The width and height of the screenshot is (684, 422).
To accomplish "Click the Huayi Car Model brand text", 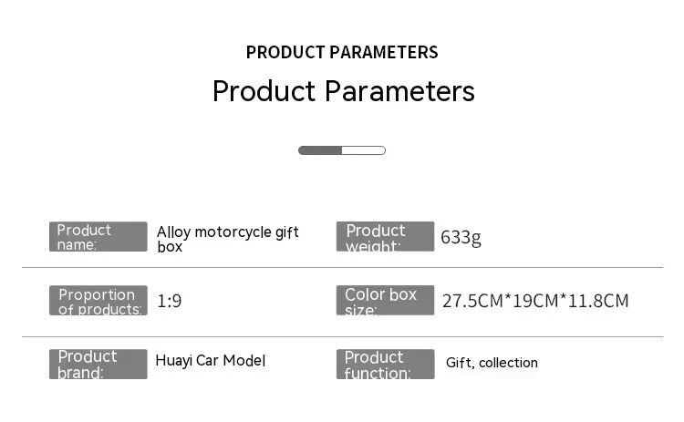I will (x=210, y=361).
